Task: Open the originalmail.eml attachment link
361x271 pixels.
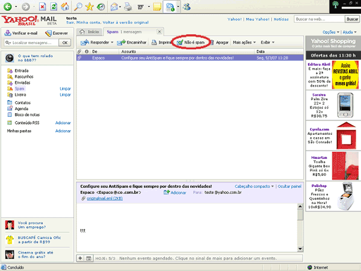Action: coord(103,198)
